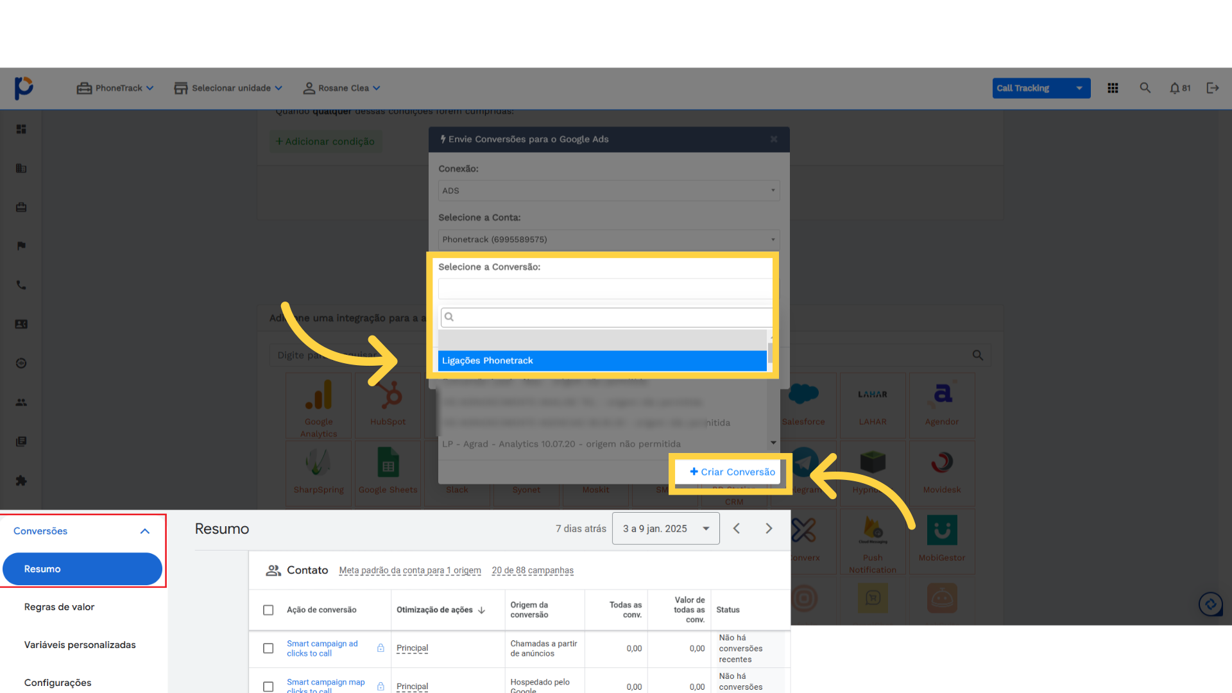Click Meta padrão da conta para 1 origem
Screen dimensions: 1232x693
410,570
